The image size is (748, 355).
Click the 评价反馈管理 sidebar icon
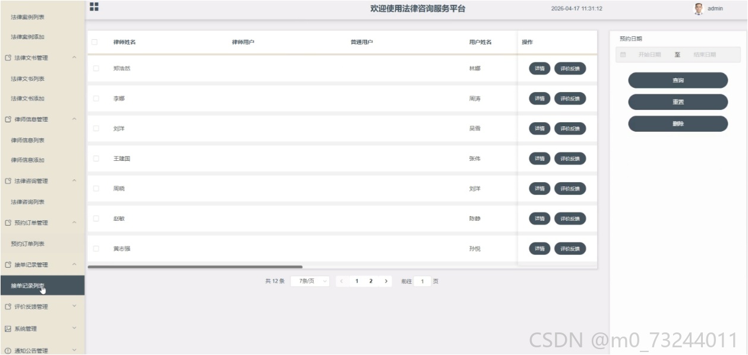[x=8, y=307]
